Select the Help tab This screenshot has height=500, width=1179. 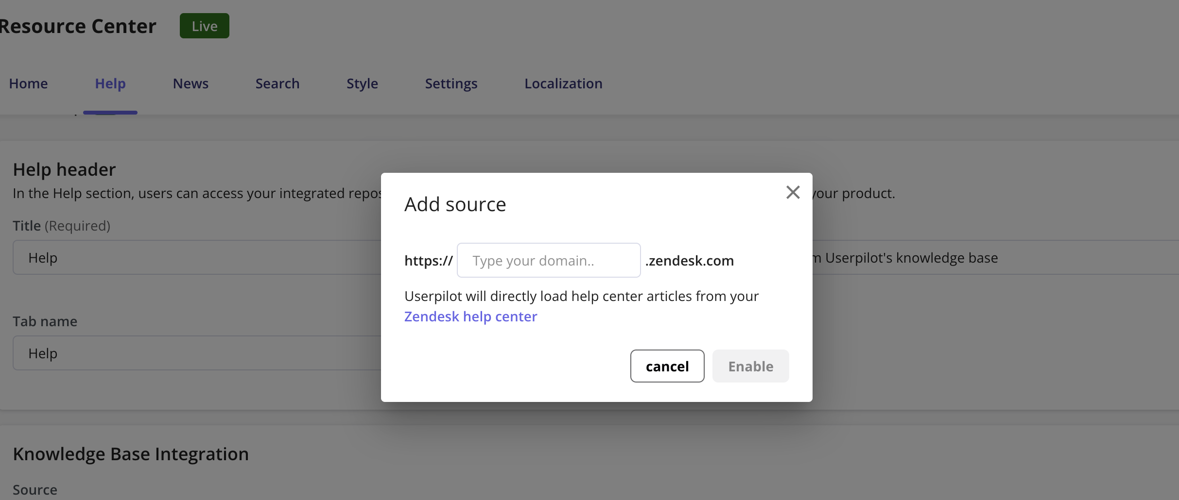pos(110,83)
